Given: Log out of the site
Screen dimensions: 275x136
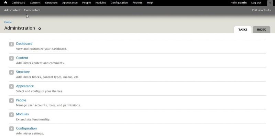Looking at the screenshot, I should pyautogui.click(x=256, y=3).
